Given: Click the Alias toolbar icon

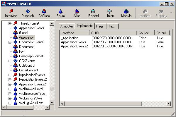Looking at the screenshot, I should pos(77,11).
